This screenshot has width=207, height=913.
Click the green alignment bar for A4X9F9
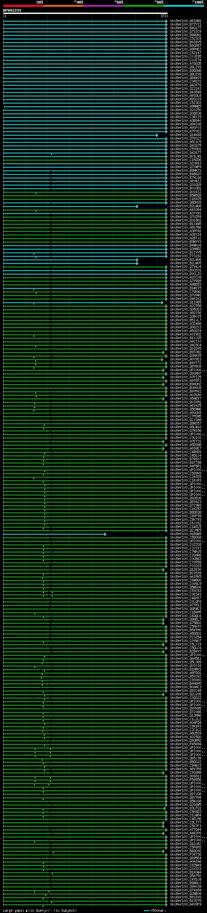[85, 904]
